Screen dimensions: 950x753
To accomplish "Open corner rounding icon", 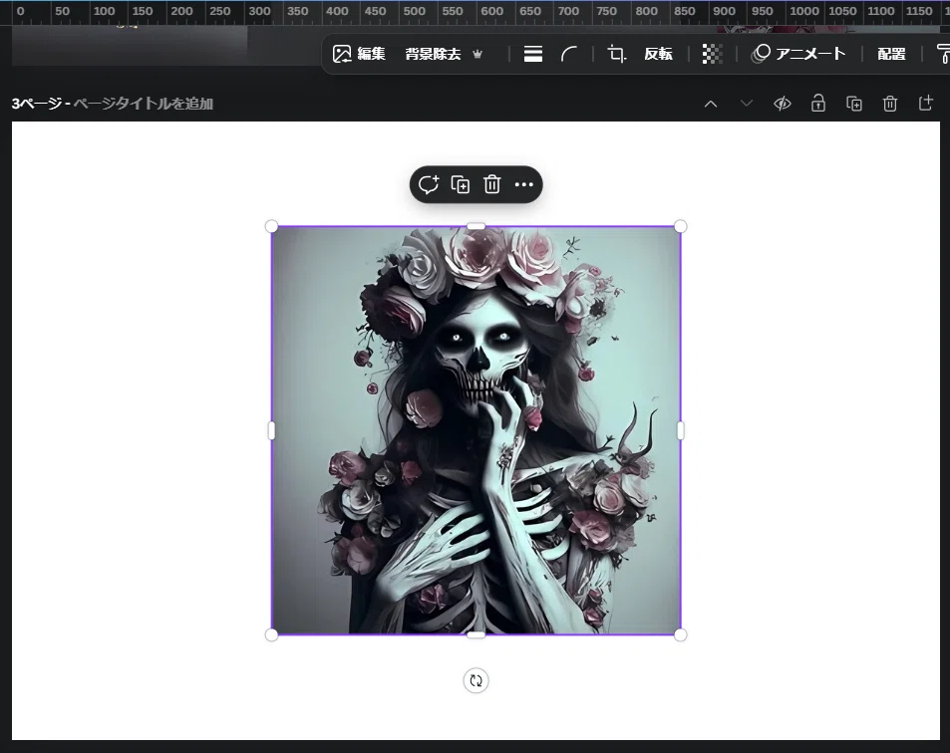I will point(569,54).
